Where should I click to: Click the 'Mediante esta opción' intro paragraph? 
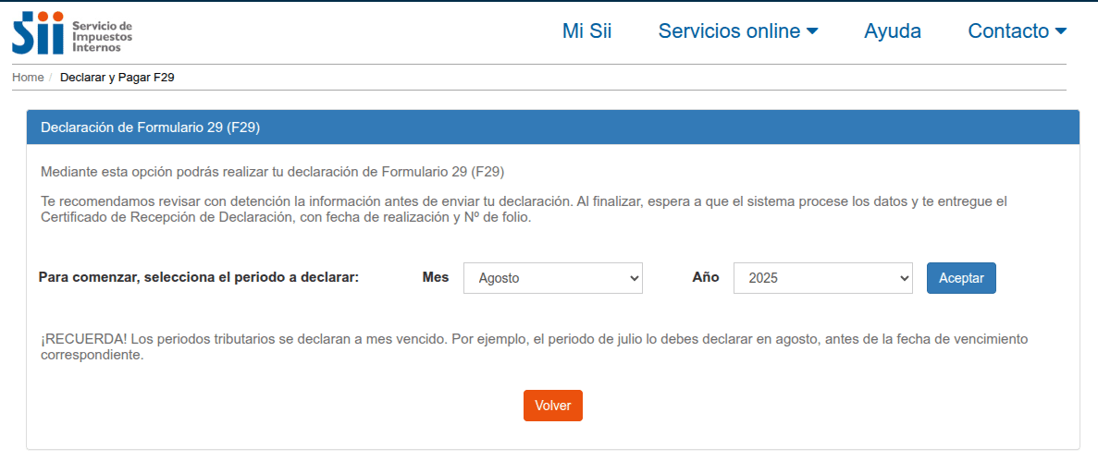(272, 172)
